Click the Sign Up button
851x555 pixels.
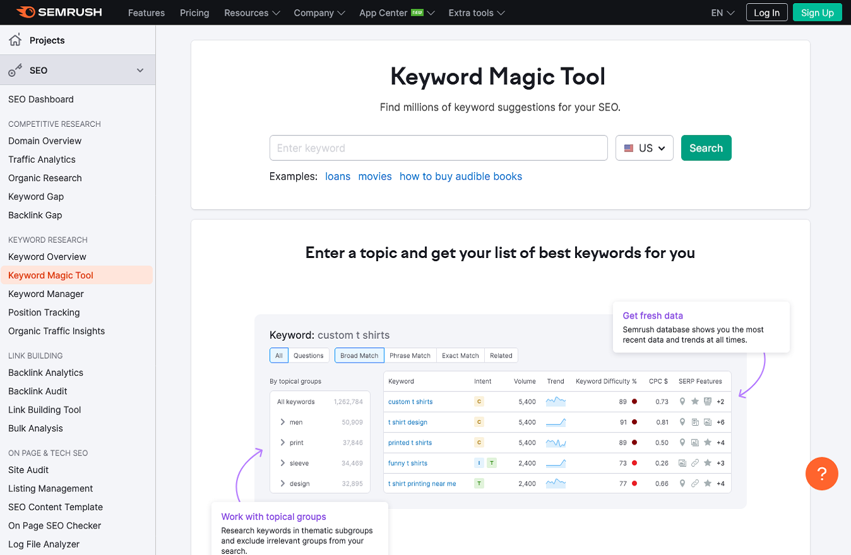click(818, 13)
